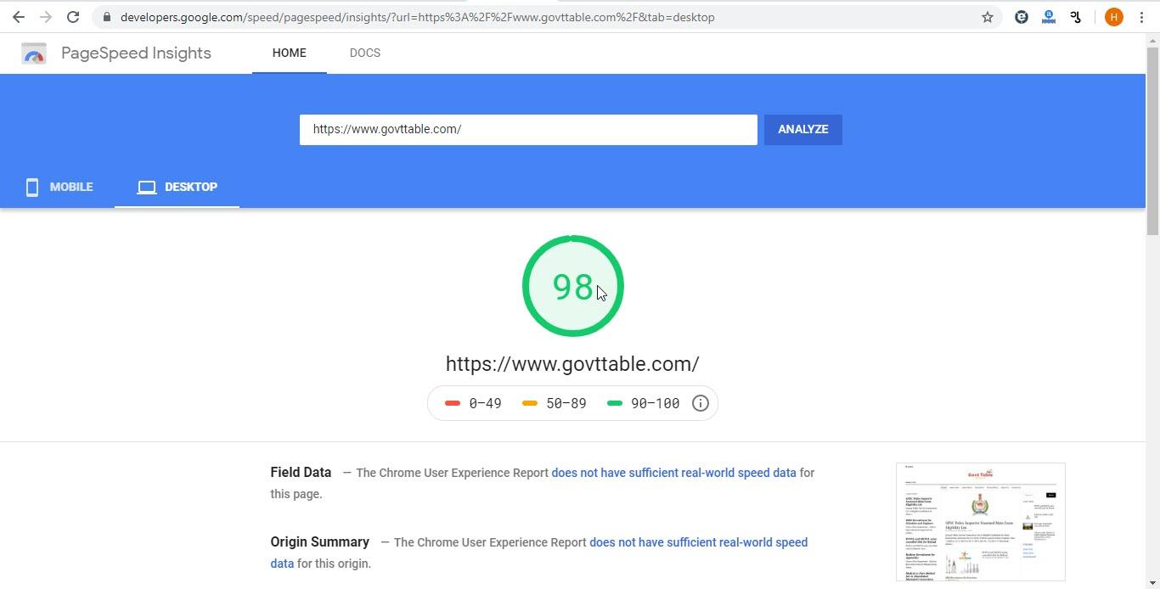
Task: Switch analysis to MOBILE view
Action: click(x=59, y=187)
